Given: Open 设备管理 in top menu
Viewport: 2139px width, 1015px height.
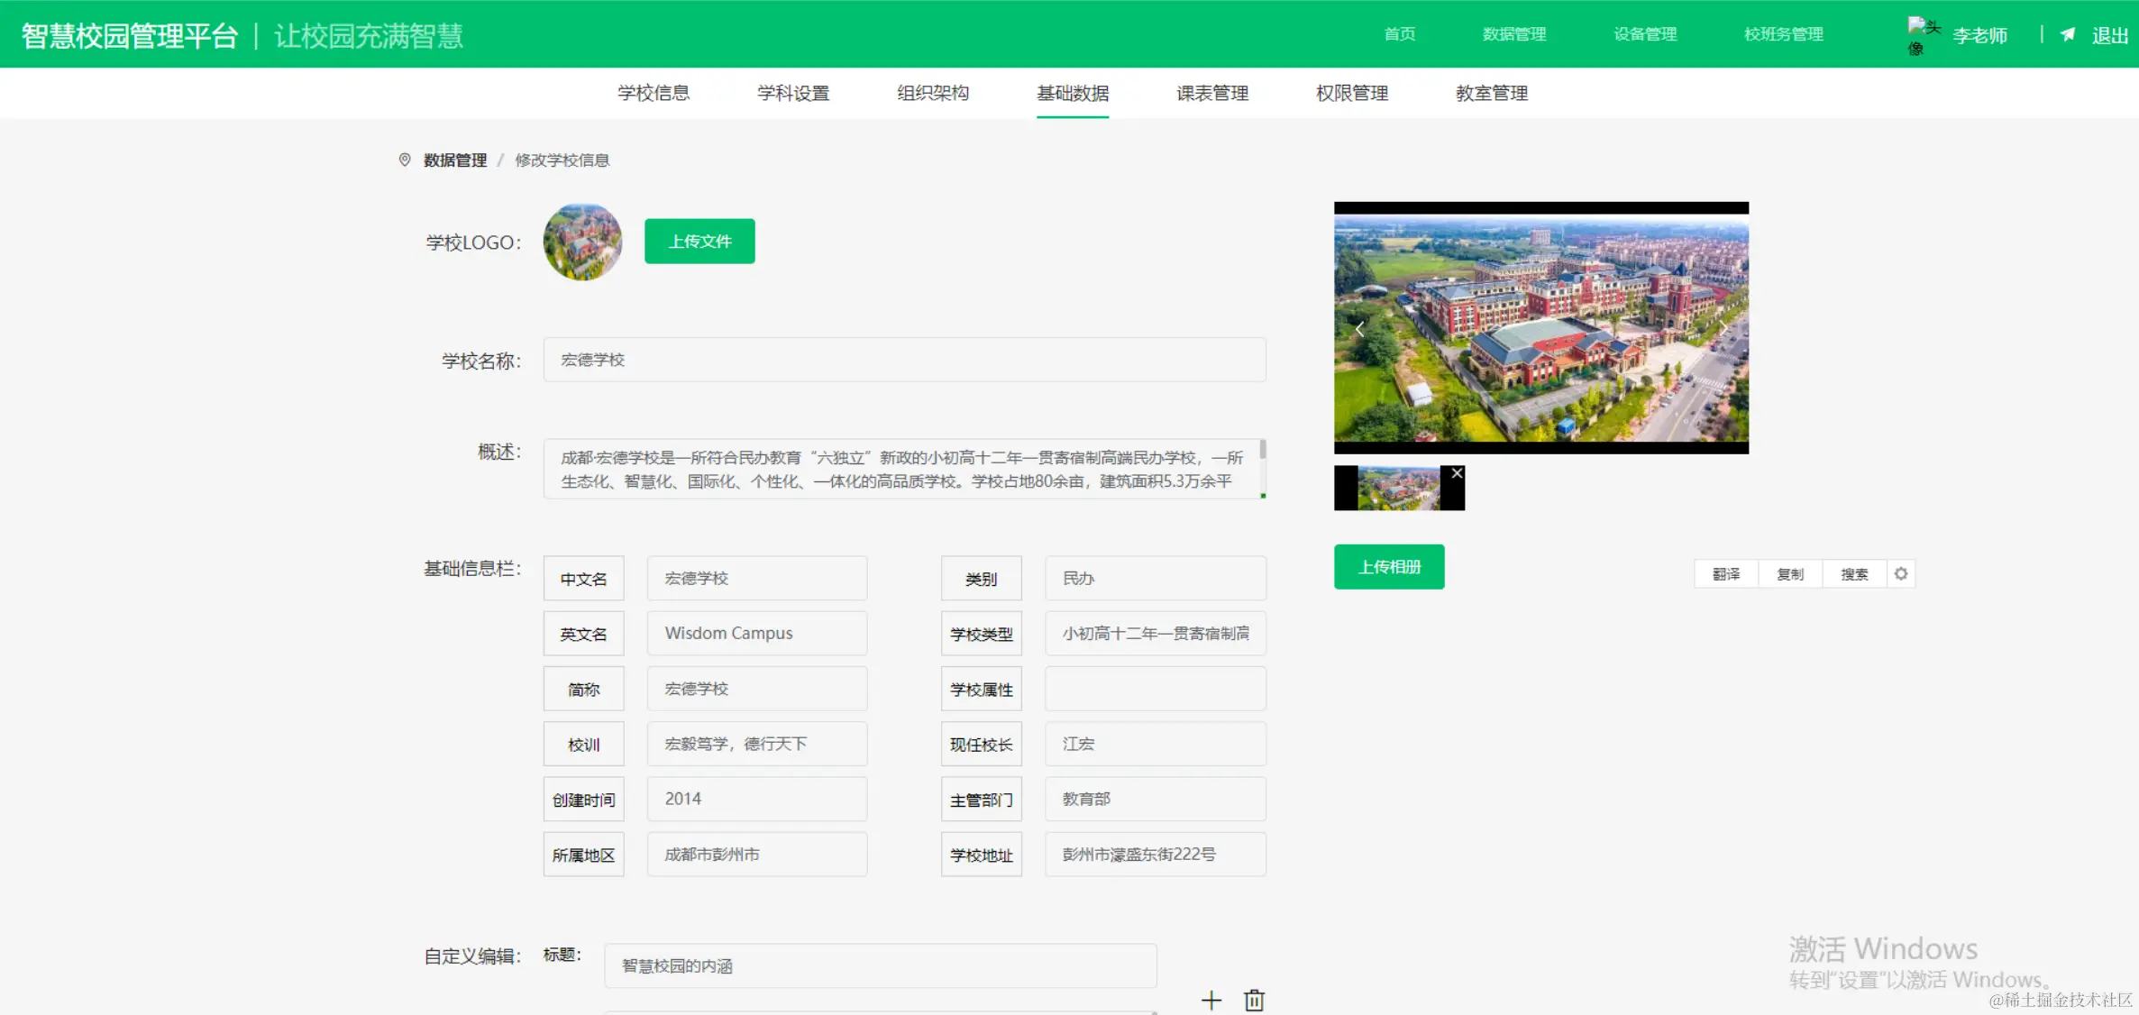Looking at the screenshot, I should click(x=1645, y=34).
